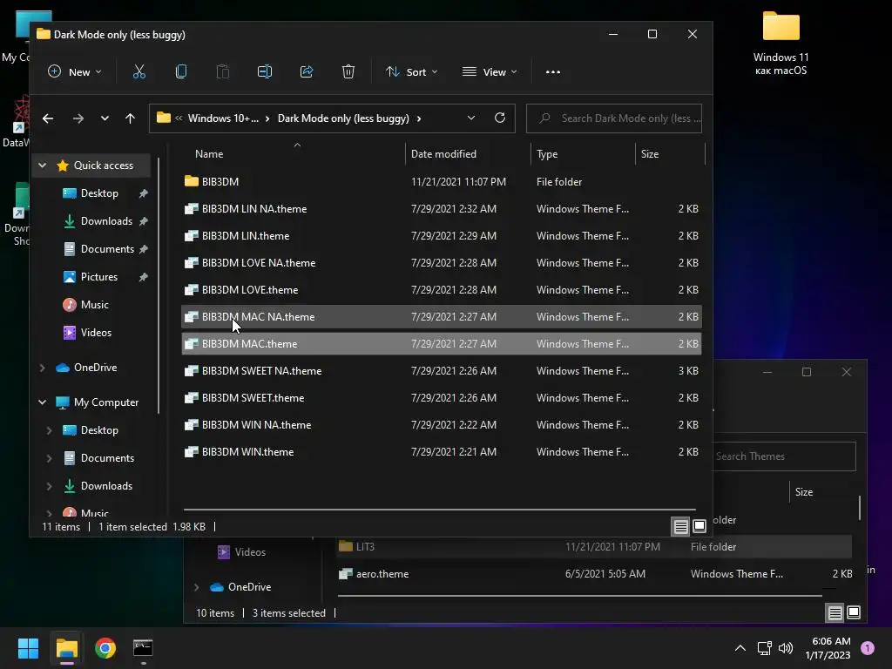Click the Paste clipboard icon
The height and width of the screenshot is (669, 892).
click(222, 71)
